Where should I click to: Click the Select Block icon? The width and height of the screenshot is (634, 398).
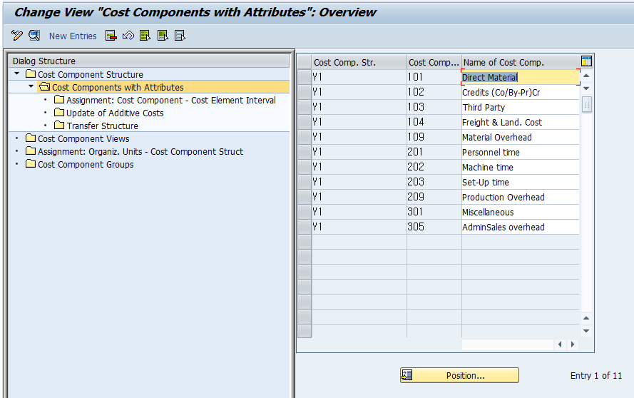[x=163, y=36]
